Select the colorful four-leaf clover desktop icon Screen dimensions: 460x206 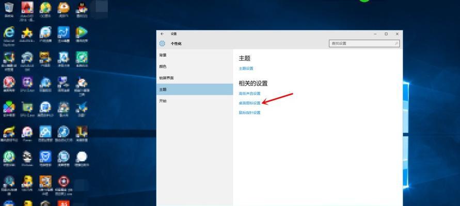(x=9, y=107)
